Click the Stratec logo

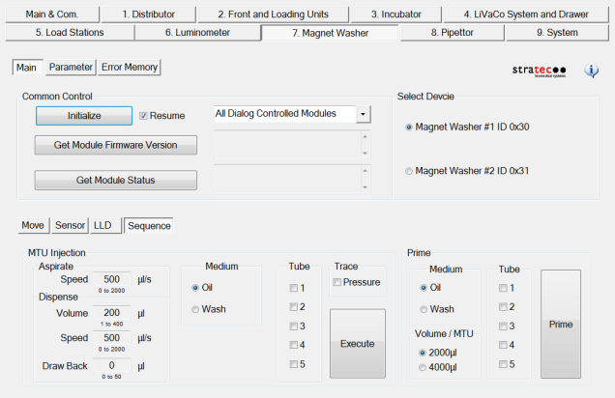pyautogui.click(x=540, y=71)
